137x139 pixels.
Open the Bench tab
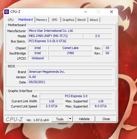click(x=82, y=20)
